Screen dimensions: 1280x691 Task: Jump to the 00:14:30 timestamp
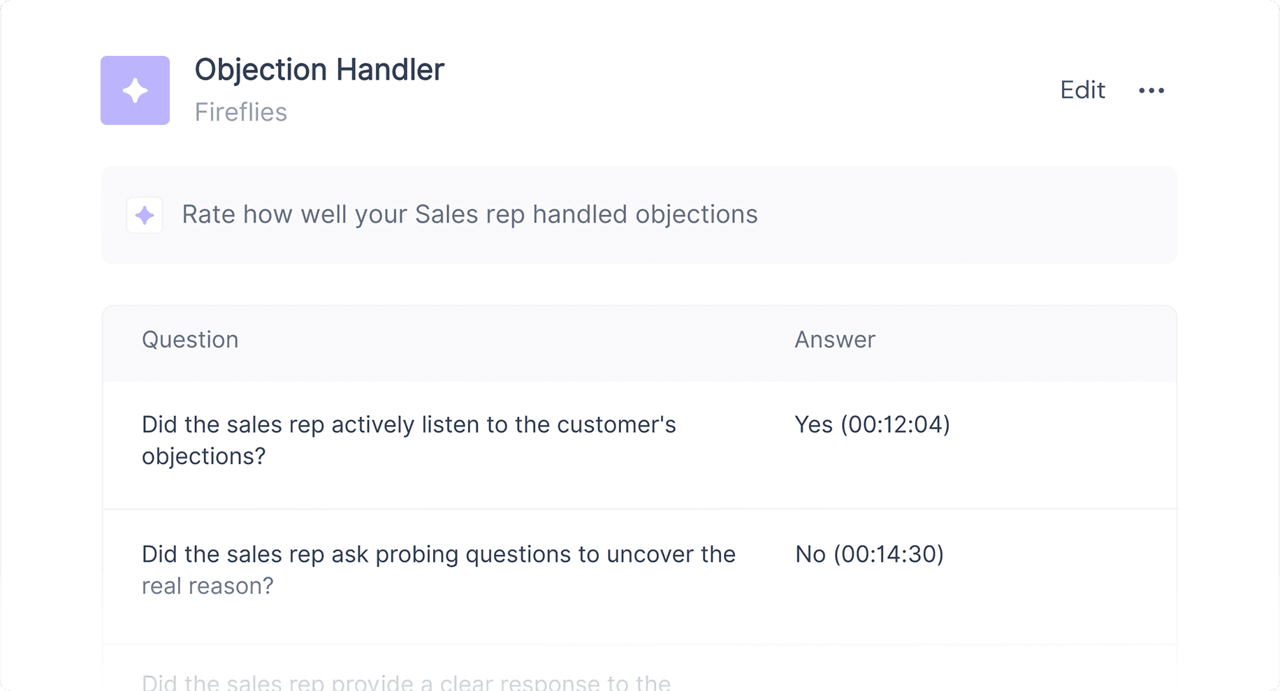(889, 554)
